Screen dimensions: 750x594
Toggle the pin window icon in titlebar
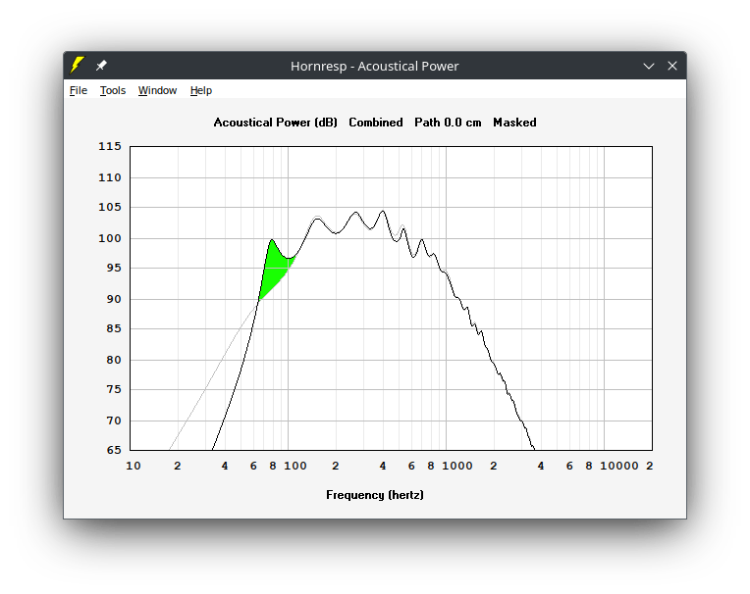pos(101,66)
